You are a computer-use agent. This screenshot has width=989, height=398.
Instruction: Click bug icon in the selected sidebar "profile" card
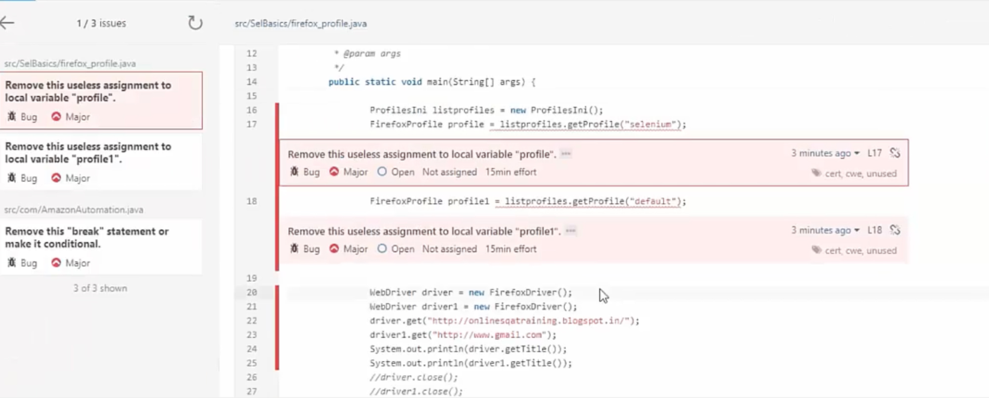12,117
